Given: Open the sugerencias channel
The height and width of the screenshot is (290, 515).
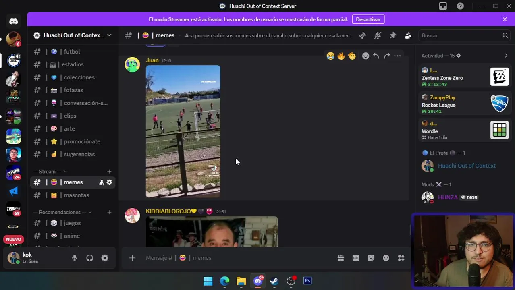Looking at the screenshot, I should click(x=73, y=154).
